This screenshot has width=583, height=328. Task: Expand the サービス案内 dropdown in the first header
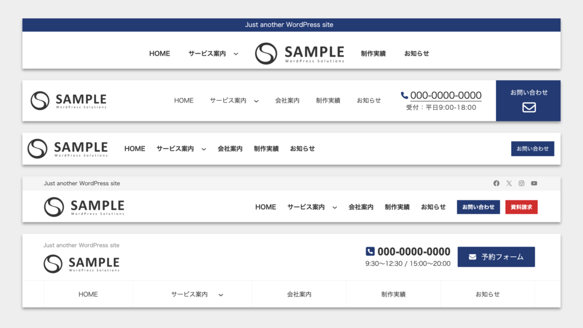(x=235, y=54)
